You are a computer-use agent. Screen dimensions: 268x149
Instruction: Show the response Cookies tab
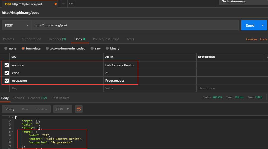pos(18,98)
